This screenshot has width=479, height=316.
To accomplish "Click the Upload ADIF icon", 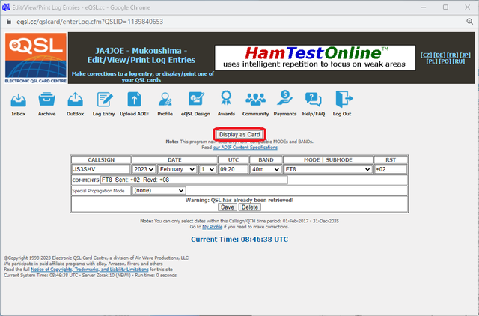I will pyautogui.click(x=135, y=100).
